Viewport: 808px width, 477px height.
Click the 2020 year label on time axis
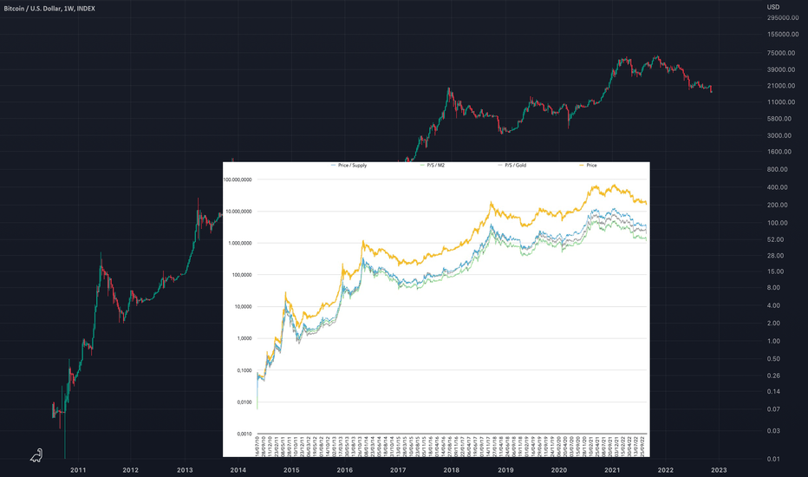[559, 470]
